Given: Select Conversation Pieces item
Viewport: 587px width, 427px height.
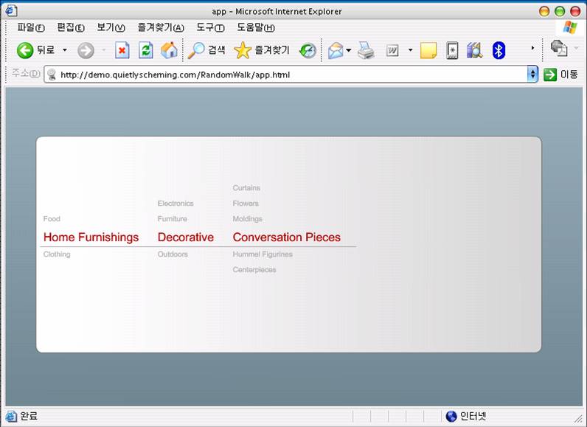Looking at the screenshot, I should pyautogui.click(x=287, y=237).
